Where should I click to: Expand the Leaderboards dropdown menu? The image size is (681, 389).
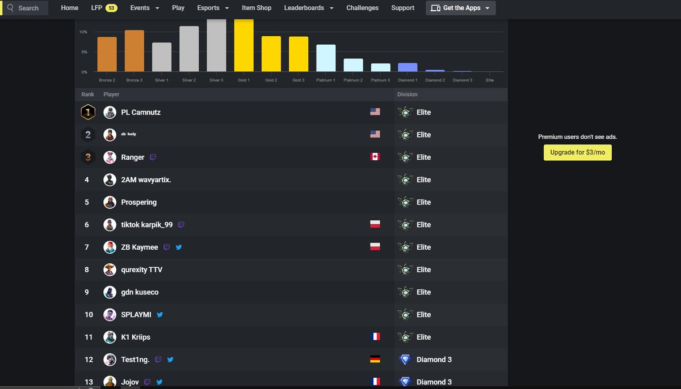tap(309, 8)
